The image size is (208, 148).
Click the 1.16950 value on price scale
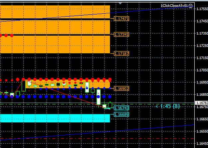pos(202,82)
